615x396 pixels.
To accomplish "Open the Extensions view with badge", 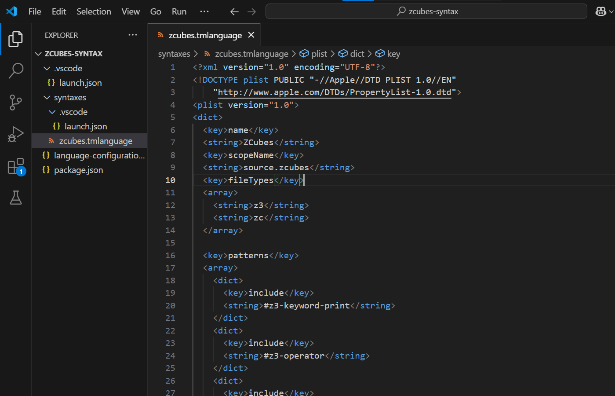I will pos(16,167).
